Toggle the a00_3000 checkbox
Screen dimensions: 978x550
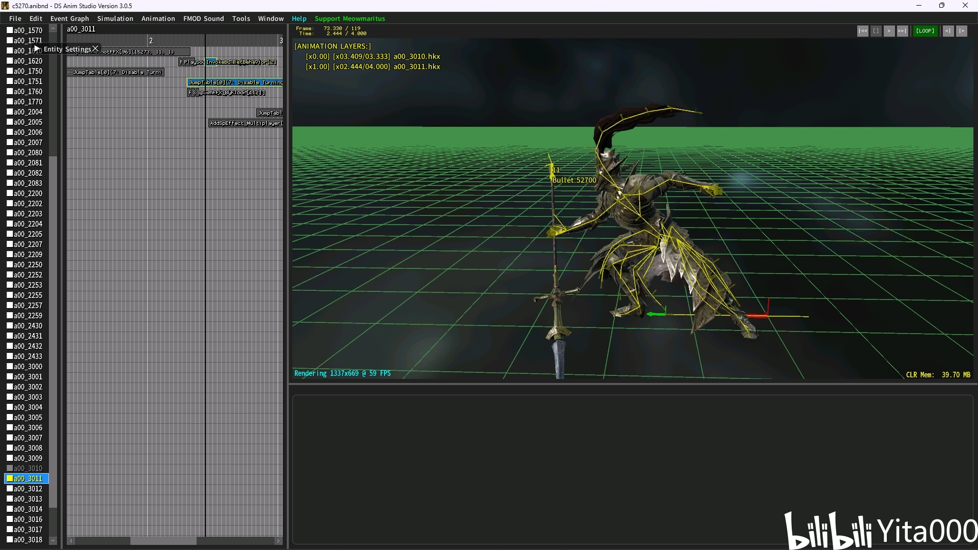point(10,367)
